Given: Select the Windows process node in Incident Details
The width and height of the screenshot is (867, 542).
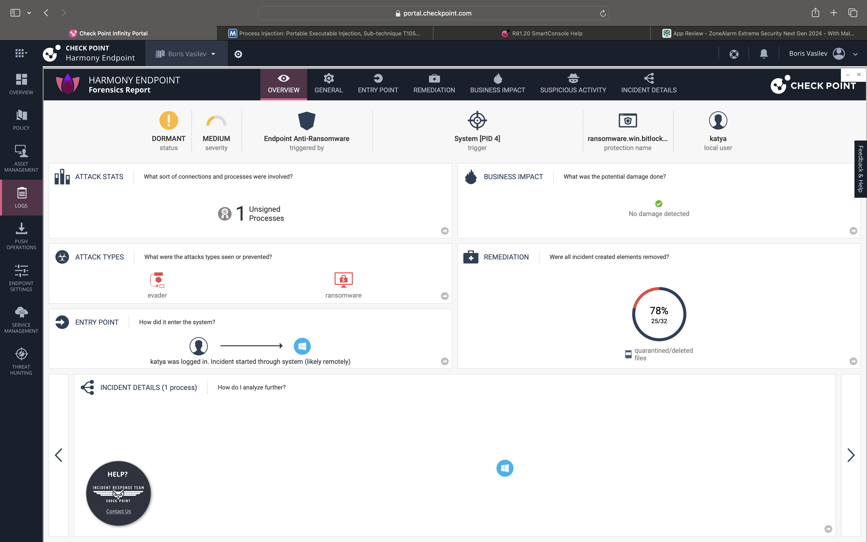Looking at the screenshot, I should [505, 468].
